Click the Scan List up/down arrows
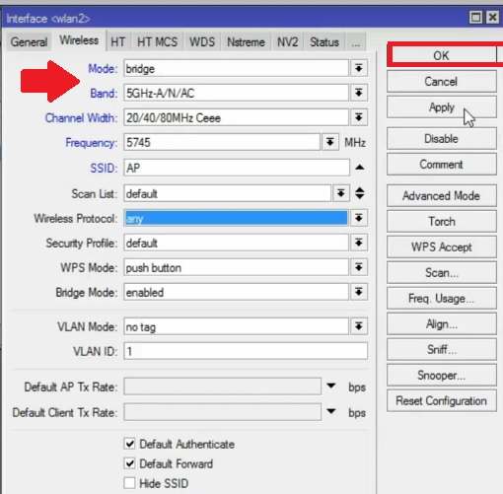The width and height of the screenshot is (503, 494). pyautogui.click(x=360, y=193)
